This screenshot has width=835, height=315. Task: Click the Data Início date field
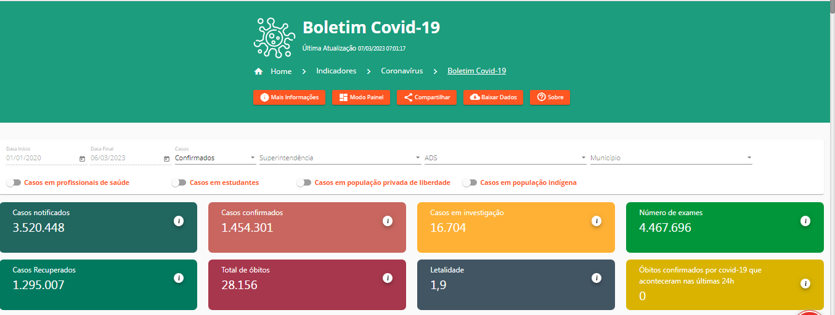[x=41, y=158]
